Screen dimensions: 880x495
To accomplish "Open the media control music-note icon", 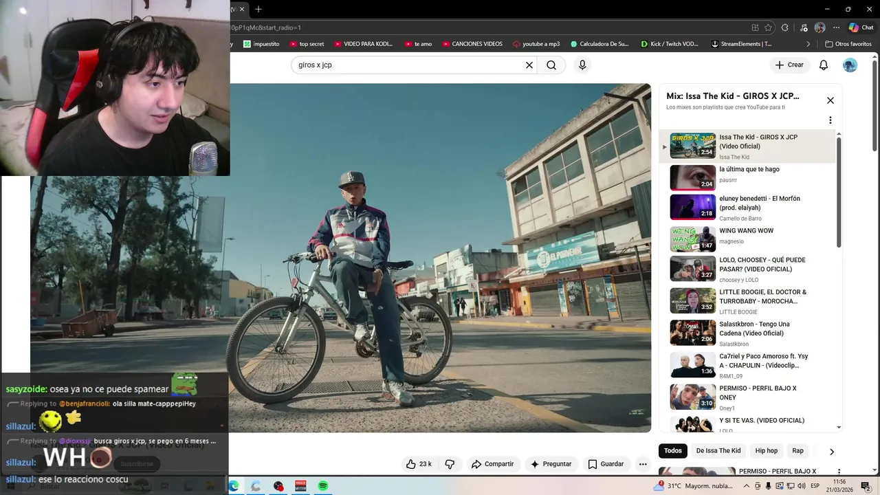I will click(804, 27).
